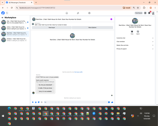Attach a file using the photo icon
The height and width of the screenshot is (126, 158).
coord(36,102)
